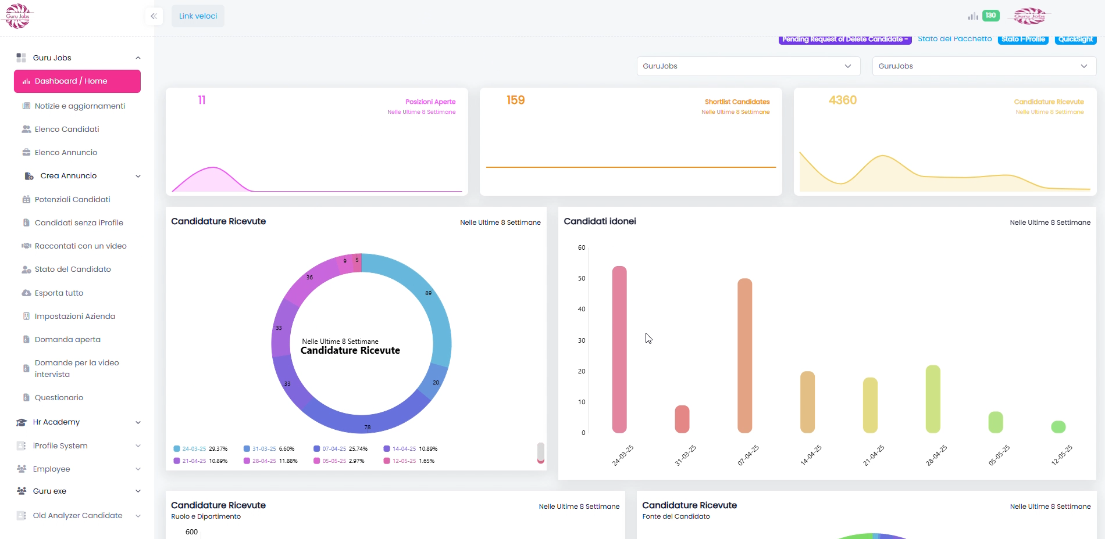The width and height of the screenshot is (1105, 539).
Task: Click the 24-03-25 pink bar in Candidati idonei
Action: pos(619,348)
